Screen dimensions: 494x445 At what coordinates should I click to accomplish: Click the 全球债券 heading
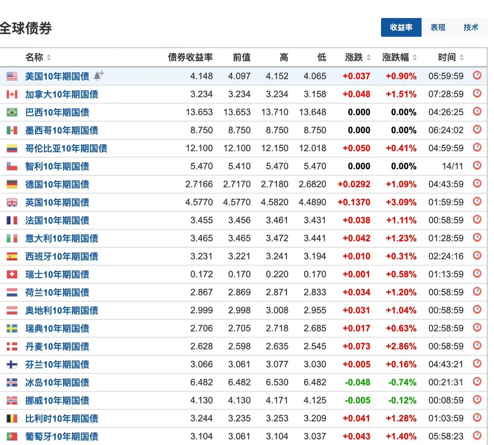[26, 28]
